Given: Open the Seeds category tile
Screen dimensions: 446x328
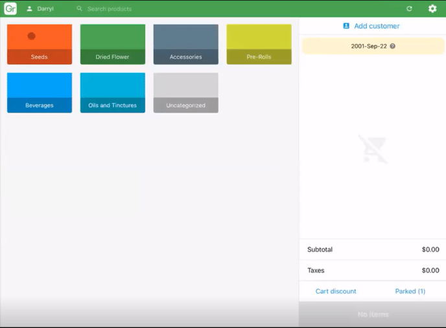Looking at the screenshot, I should click(40, 44).
